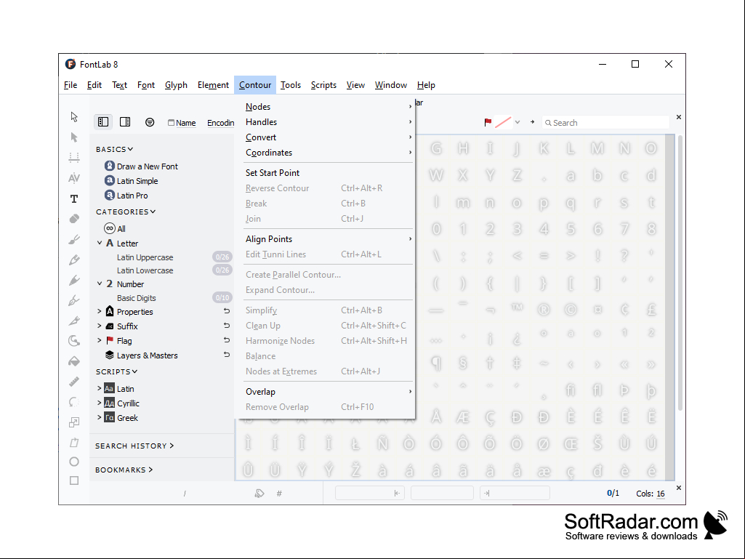The width and height of the screenshot is (745, 559).
Task: Select the Text (T) tool
Action: (x=74, y=198)
